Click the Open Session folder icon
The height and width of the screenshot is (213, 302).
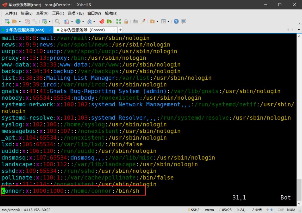tap(15, 21)
